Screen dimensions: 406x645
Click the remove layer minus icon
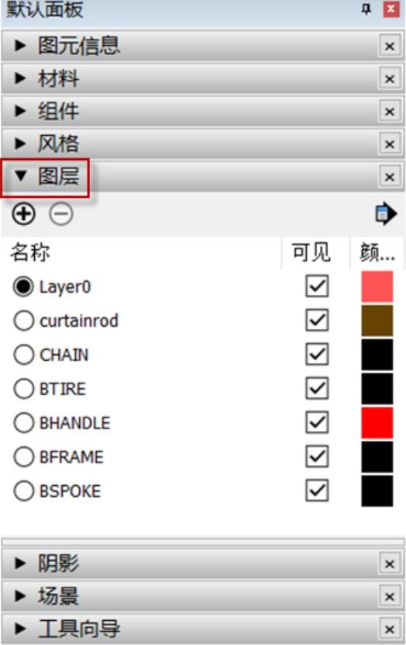(x=61, y=214)
